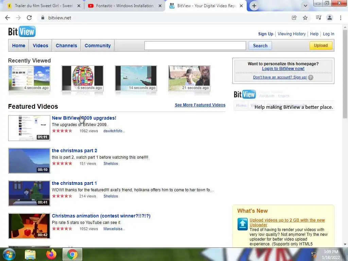
Task: Open the 08:10 video thumbnail
Action: (x=29, y=161)
